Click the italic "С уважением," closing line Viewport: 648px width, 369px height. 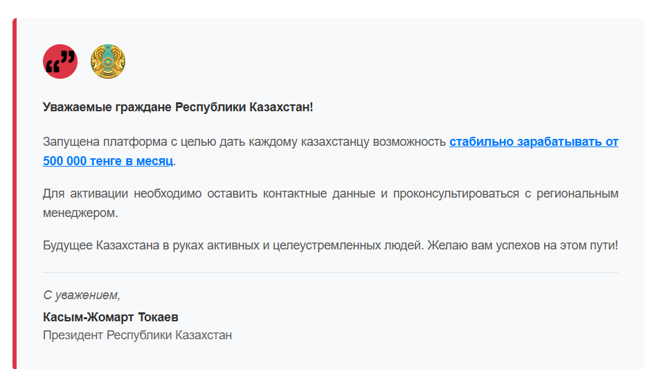click(81, 295)
